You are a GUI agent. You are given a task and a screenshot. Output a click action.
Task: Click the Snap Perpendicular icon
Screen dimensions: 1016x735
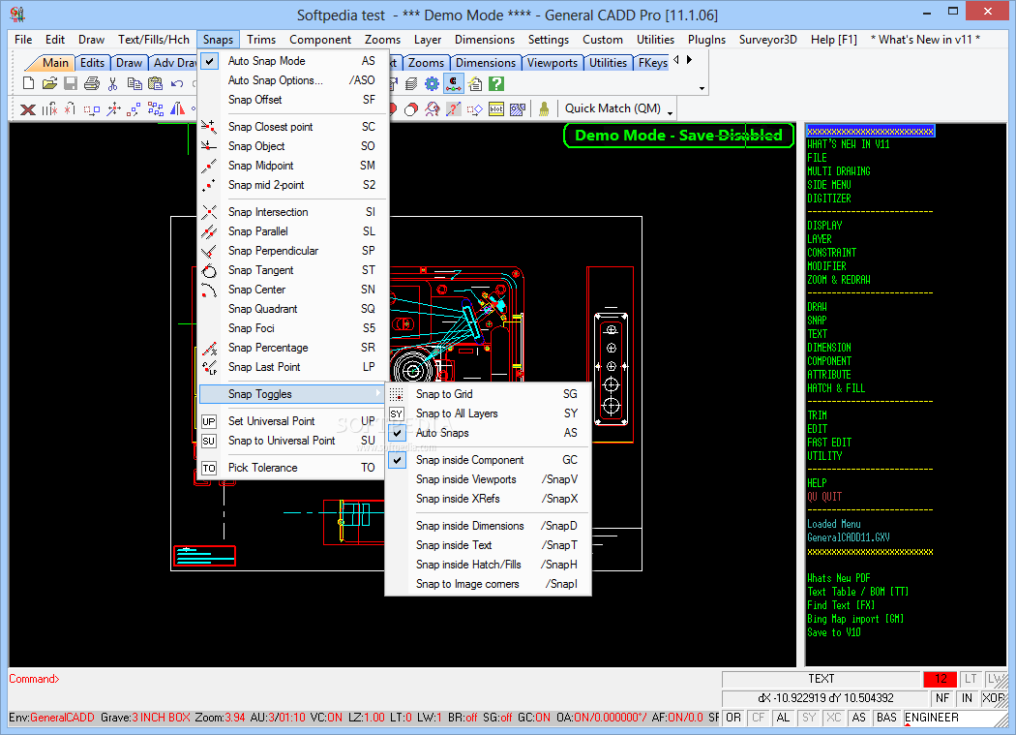coord(209,251)
